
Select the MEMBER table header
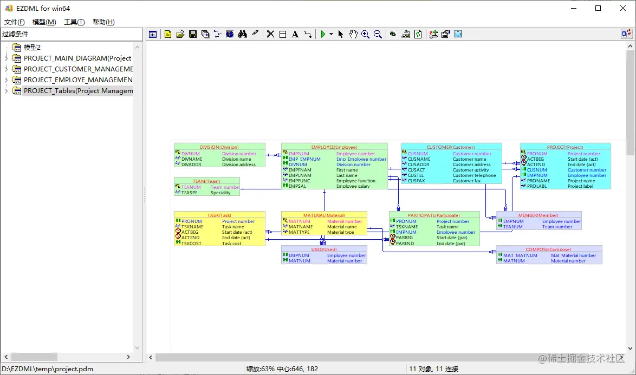click(x=538, y=215)
